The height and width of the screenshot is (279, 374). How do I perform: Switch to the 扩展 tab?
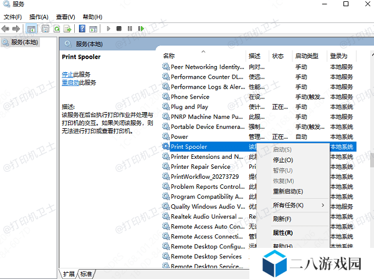pos(69,274)
